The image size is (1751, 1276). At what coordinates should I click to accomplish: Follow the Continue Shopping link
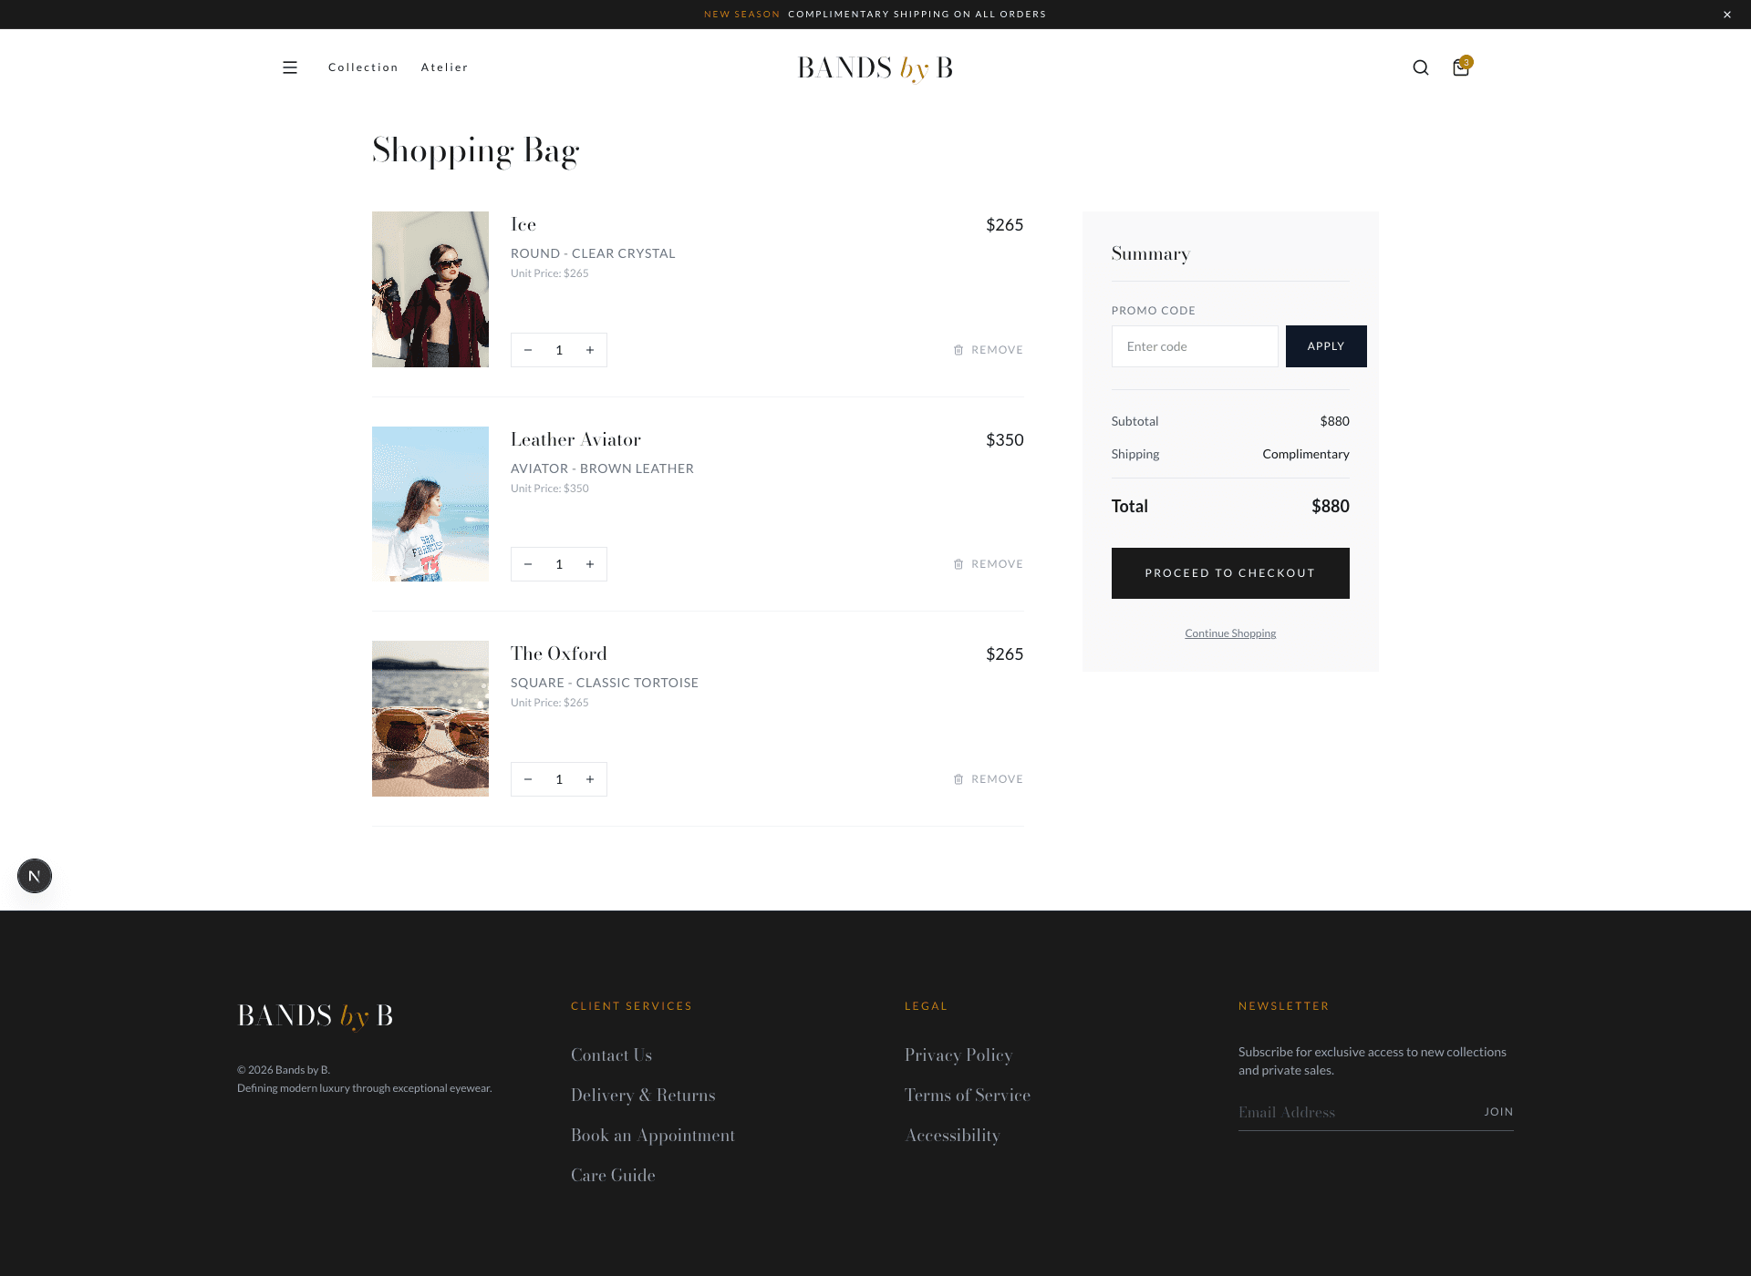pos(1229,633)
